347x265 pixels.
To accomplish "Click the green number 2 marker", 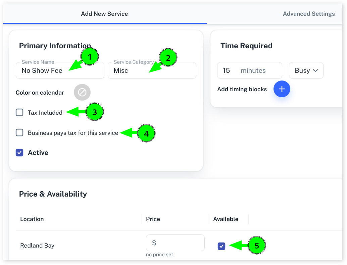I will pyautogui.click(x=168, y=58).
